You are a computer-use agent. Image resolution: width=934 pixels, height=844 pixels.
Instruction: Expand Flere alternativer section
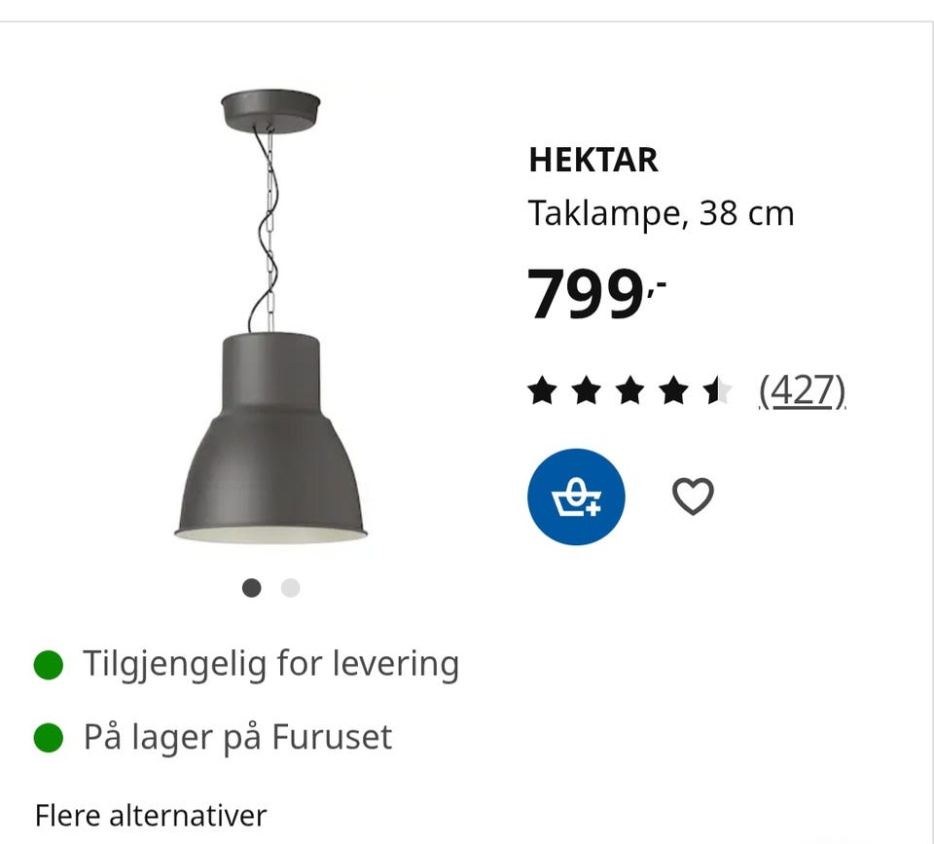[x=151, y=816]
